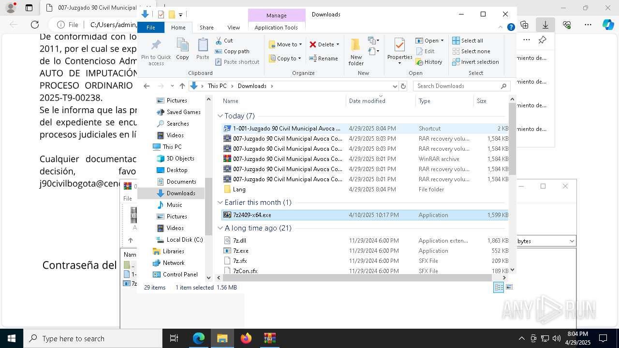Click This PC in the address breadcrumb
The height and width of the screenshot is (348, 619).
coord(217,86)
